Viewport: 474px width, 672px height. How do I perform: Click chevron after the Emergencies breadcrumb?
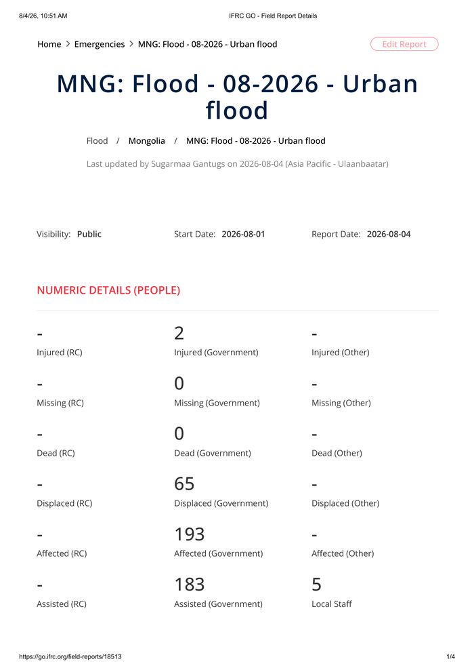pyautogui.click(x=131, y=44)
